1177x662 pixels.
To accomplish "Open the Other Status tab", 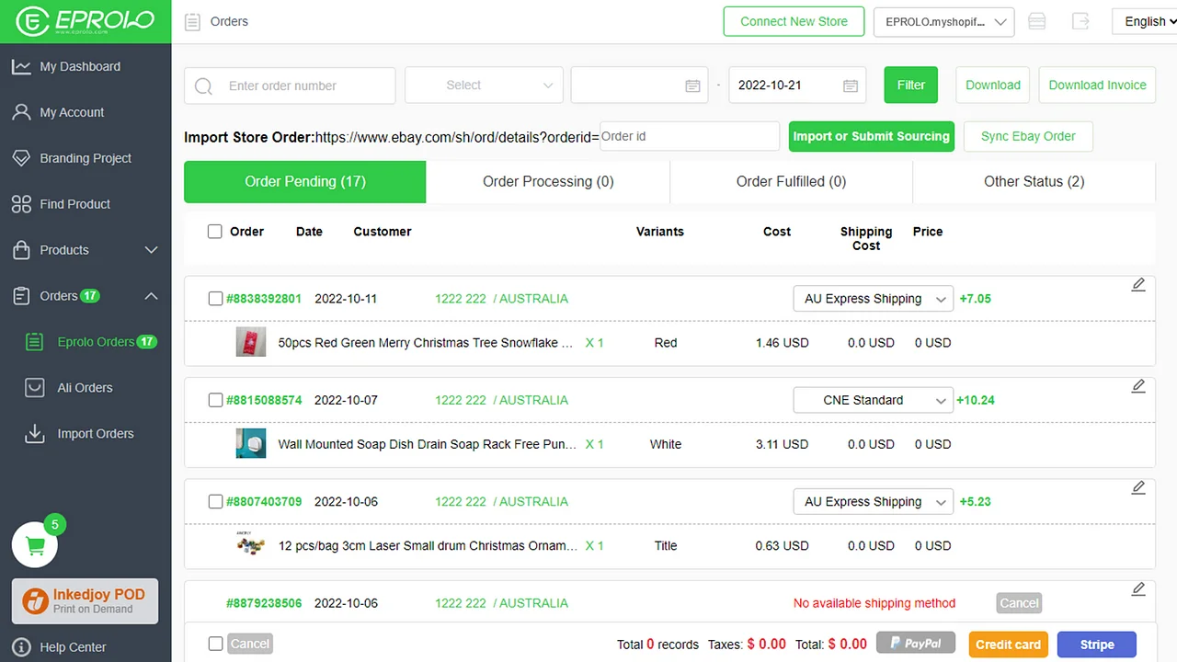I will (x=1034, y=182).
